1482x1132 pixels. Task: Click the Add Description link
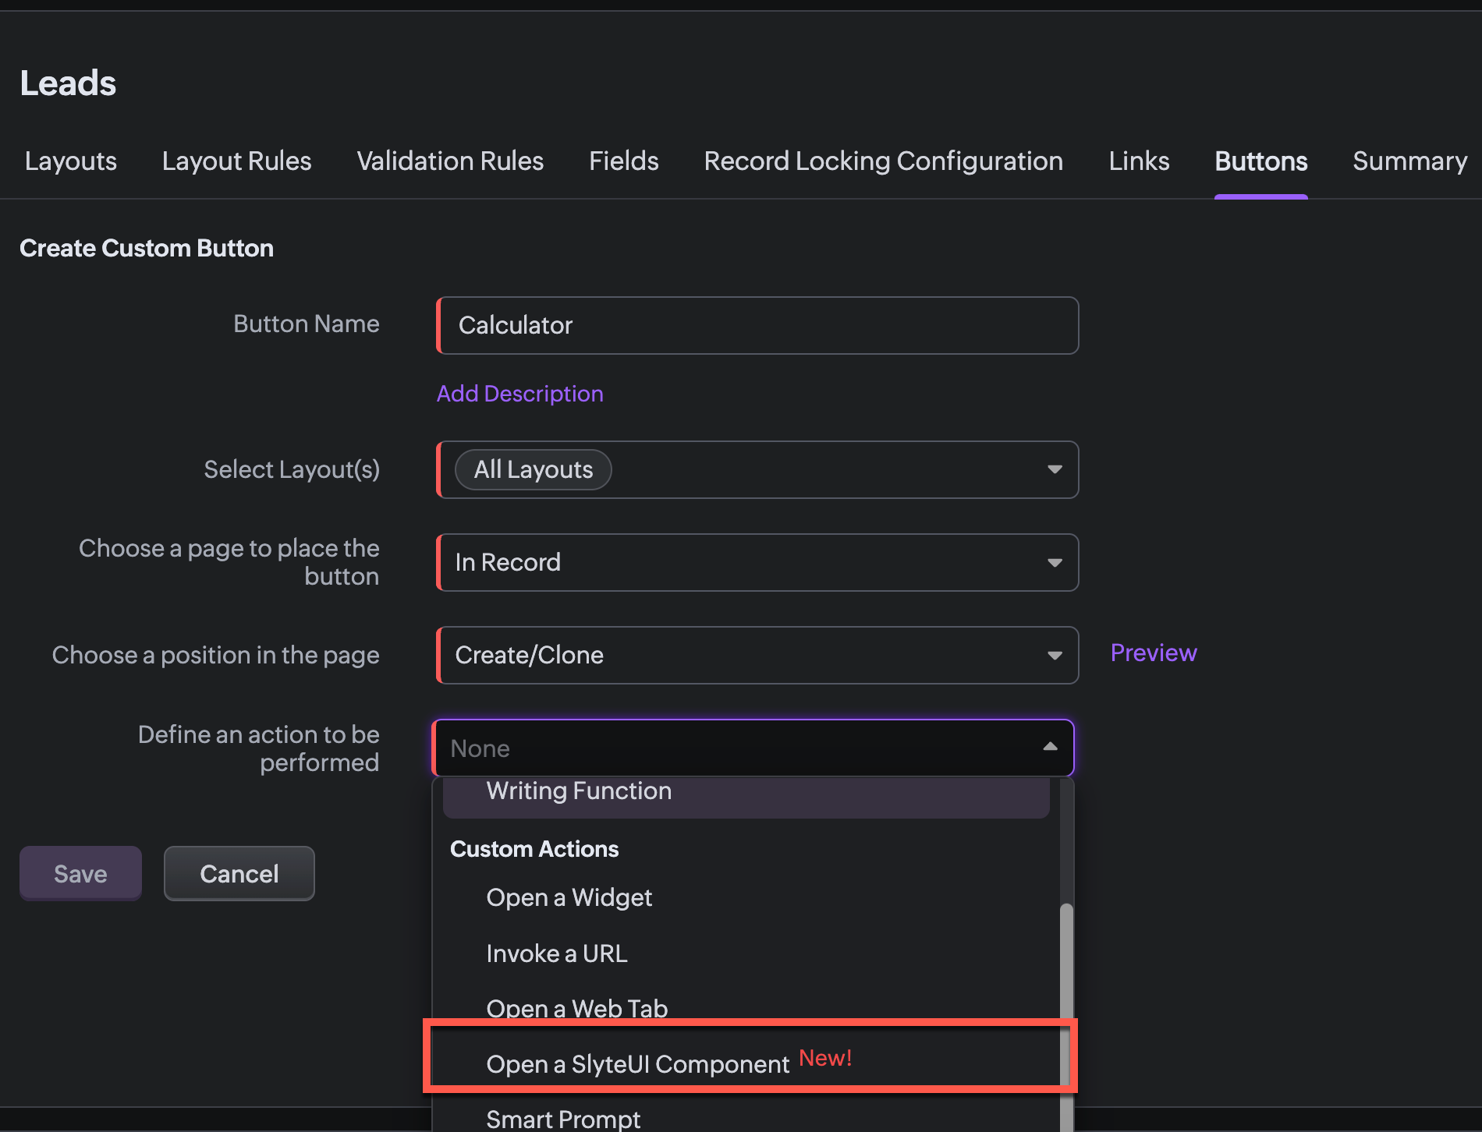[519, 394]
